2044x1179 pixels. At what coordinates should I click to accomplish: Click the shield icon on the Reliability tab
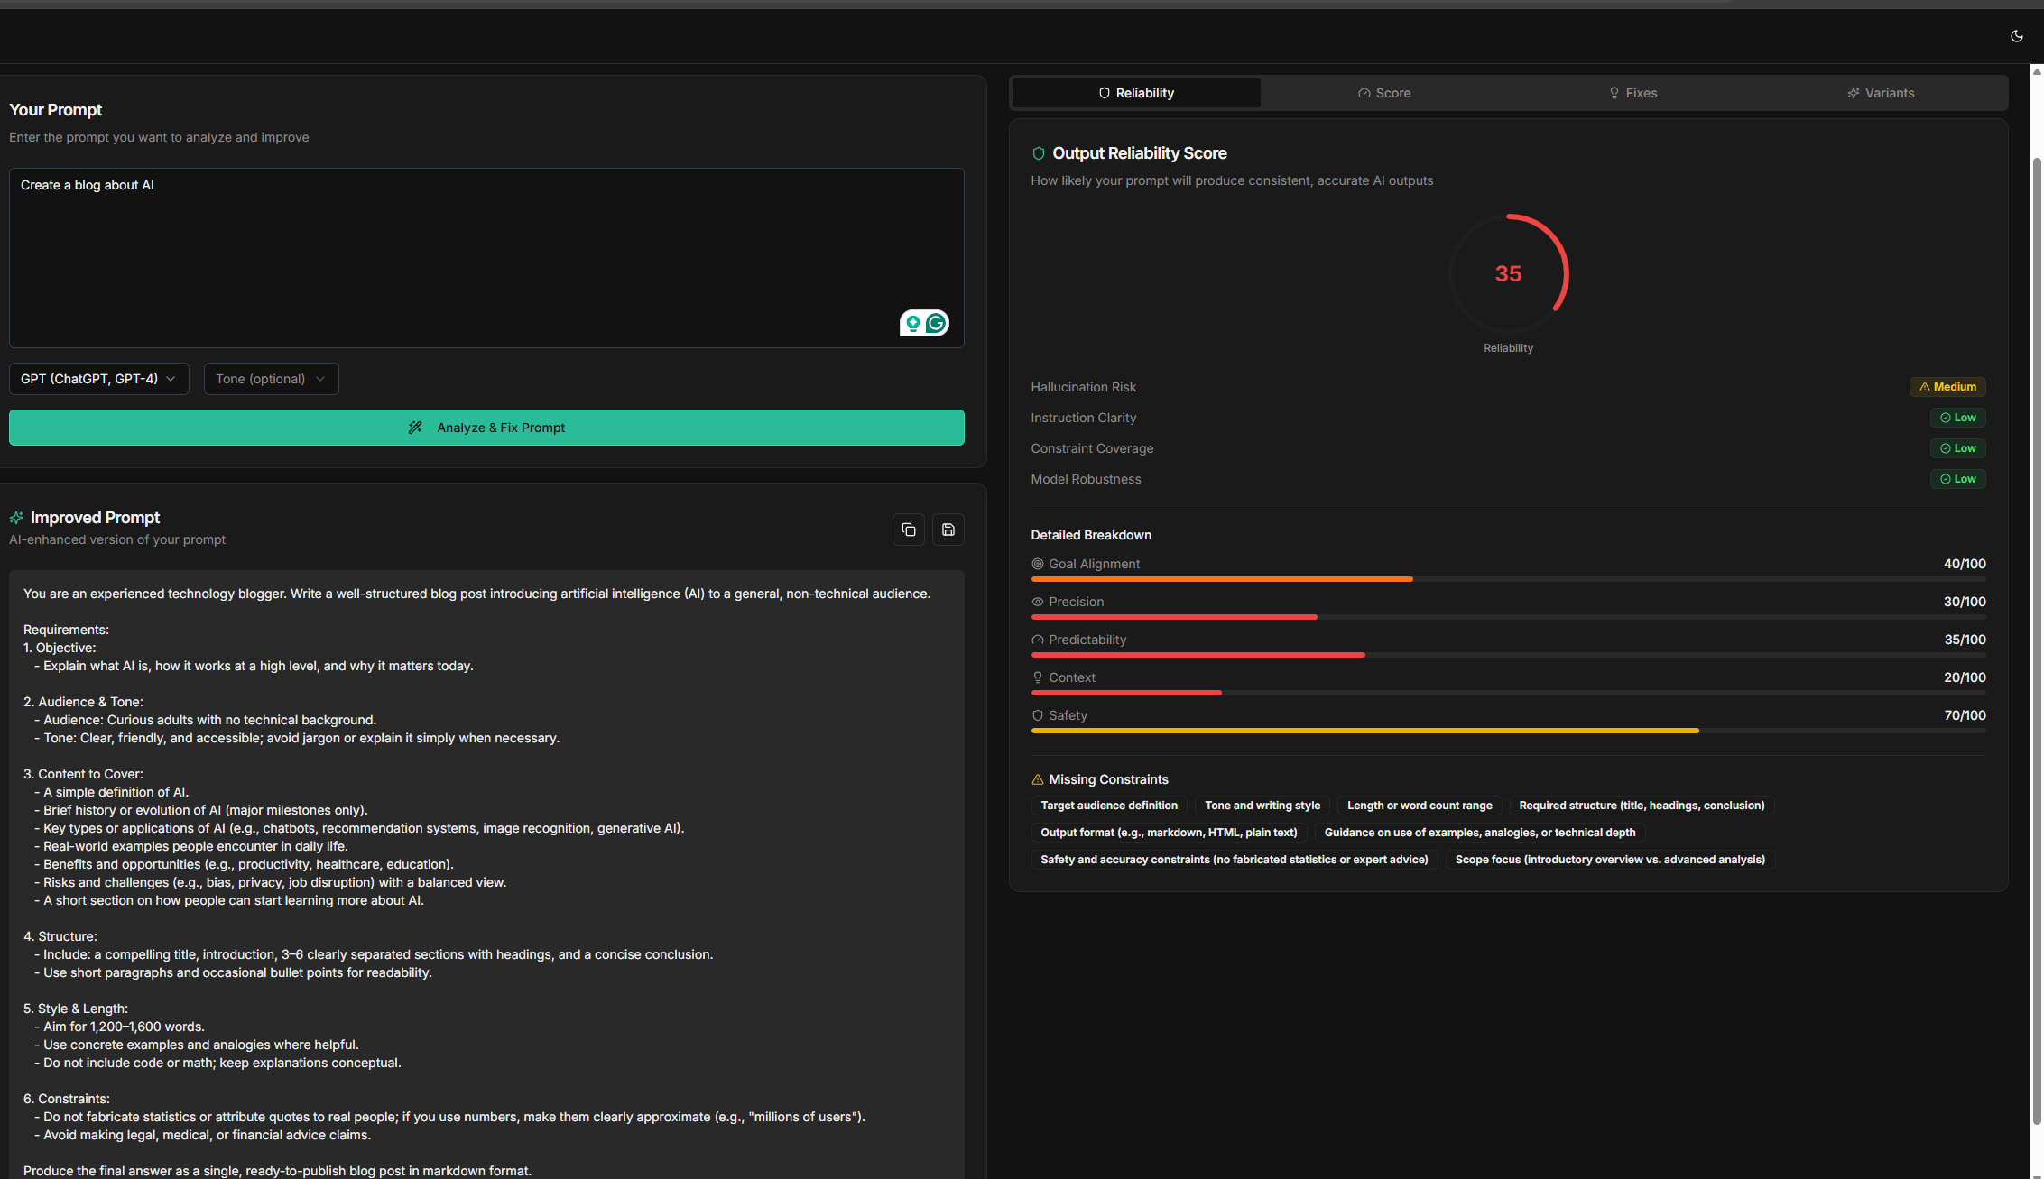click(1105, 92)
